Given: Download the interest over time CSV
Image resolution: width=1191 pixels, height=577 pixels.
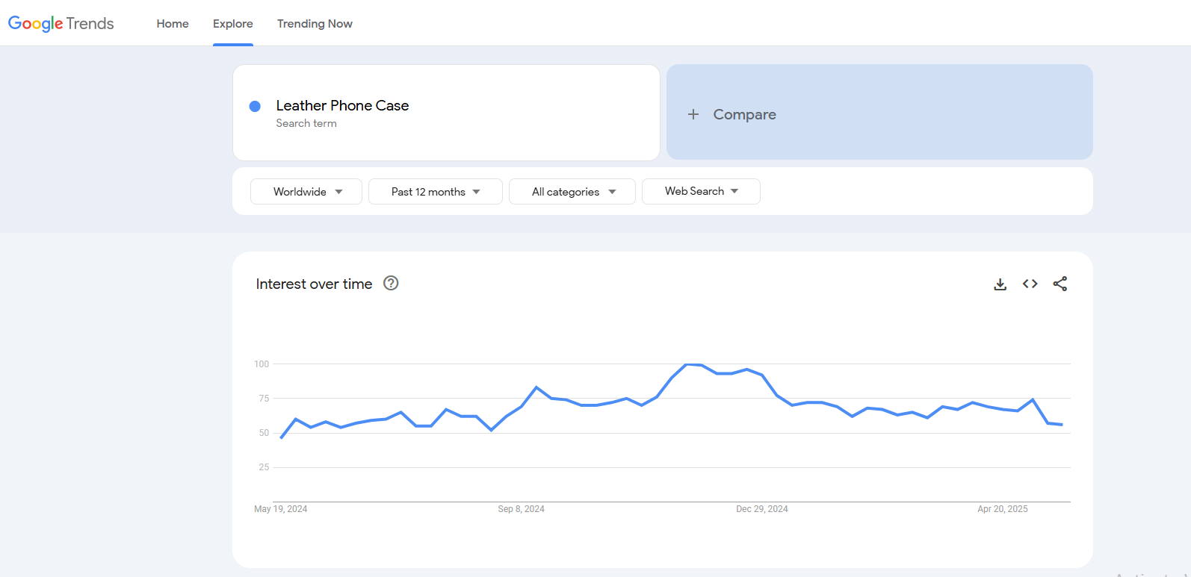Looking at the screenshot, I should pos(1000,284).
